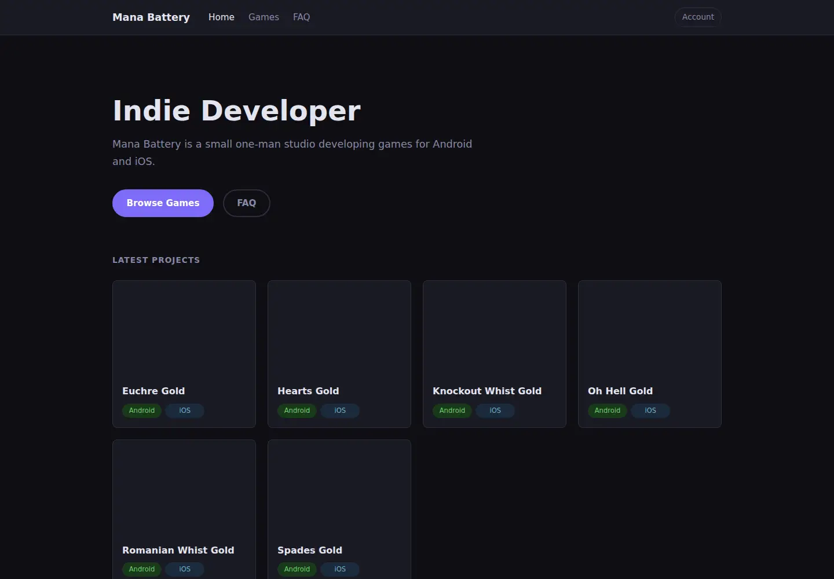The width and height of the screenshot is (834, 579).
Task: Click iOS tag on Hearts Gold
Action: pos(340,411)
